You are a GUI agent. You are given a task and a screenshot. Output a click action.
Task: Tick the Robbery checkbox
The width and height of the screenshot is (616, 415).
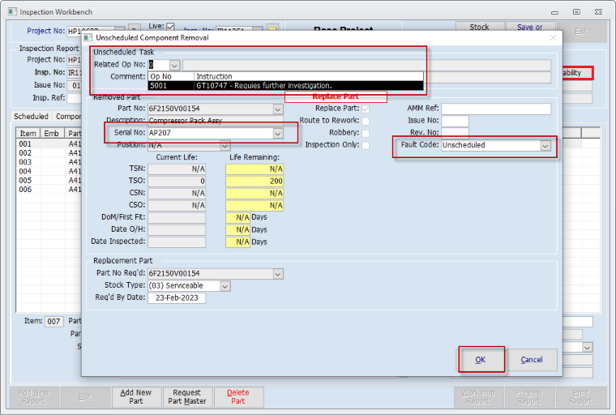(366, 133)
